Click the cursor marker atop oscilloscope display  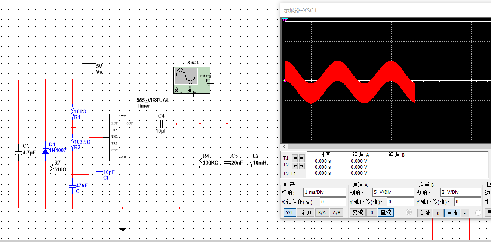coord(285,20)
